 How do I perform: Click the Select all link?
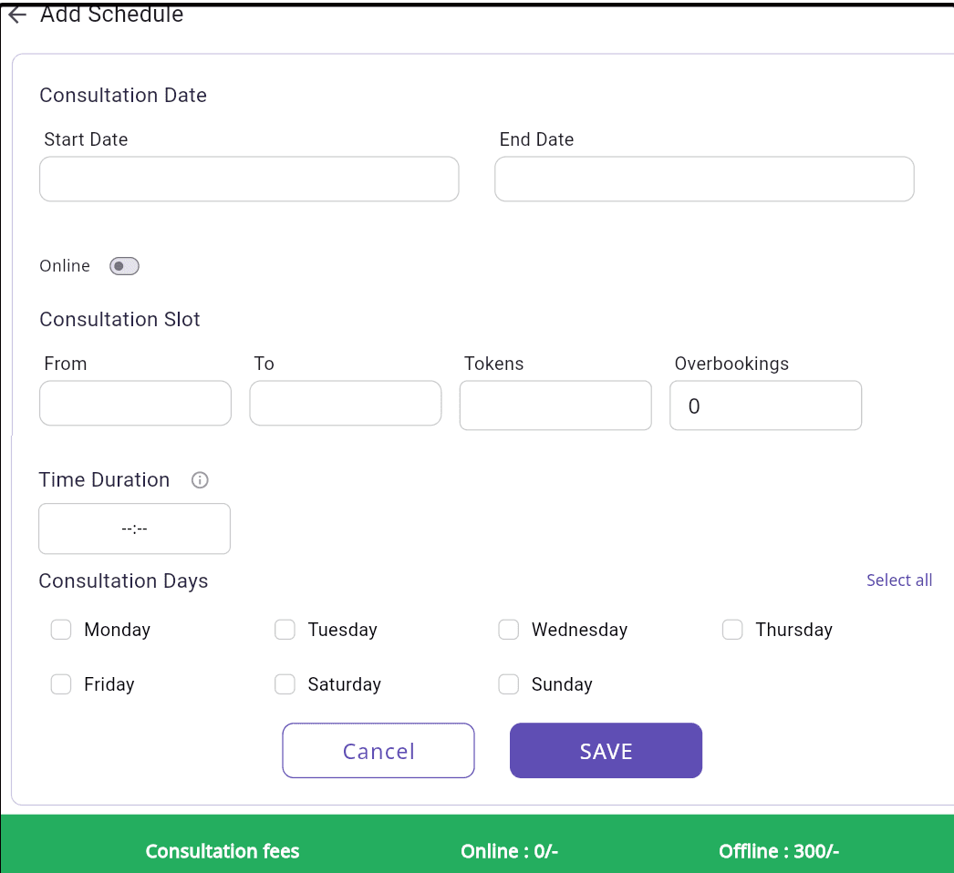pyautogui.click(x=899, y=580)
